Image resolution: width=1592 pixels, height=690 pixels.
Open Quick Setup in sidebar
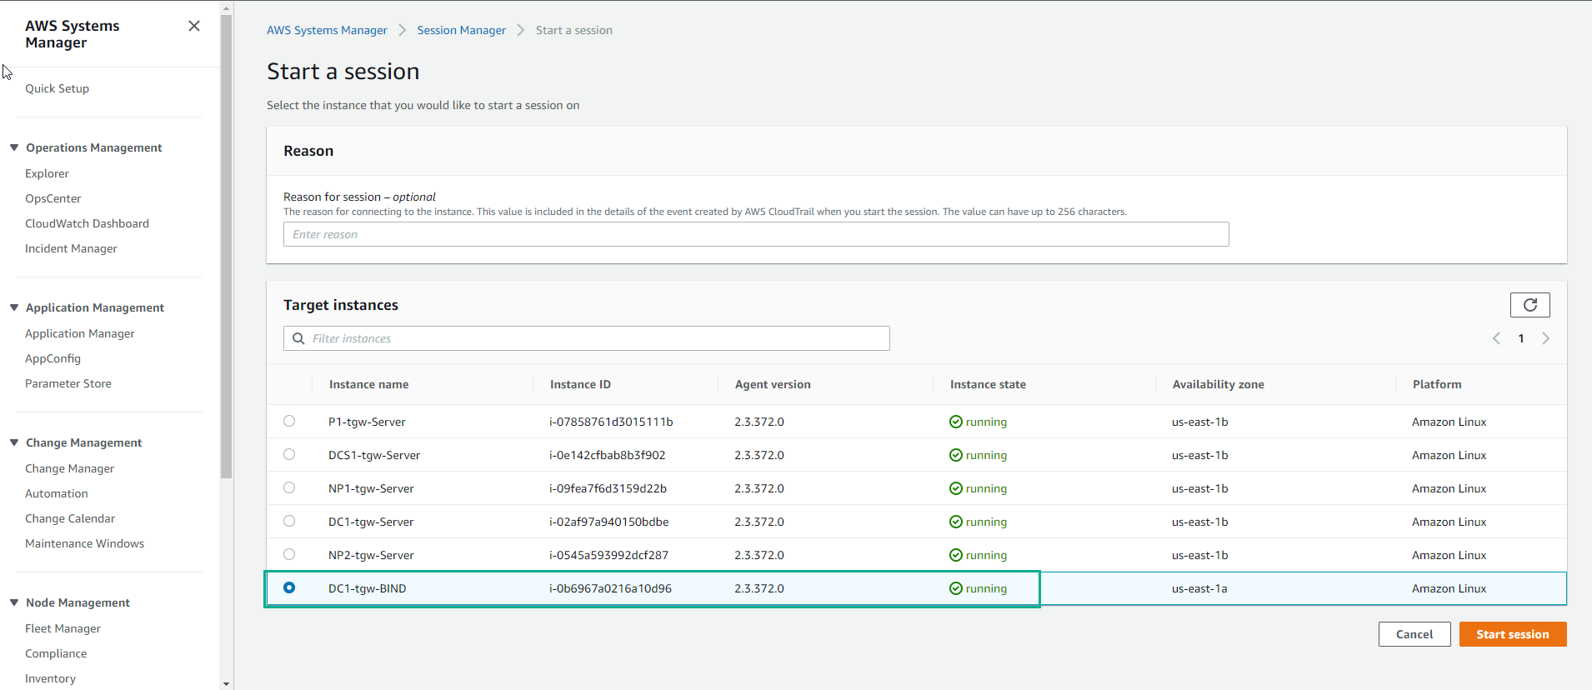(57, 88)
